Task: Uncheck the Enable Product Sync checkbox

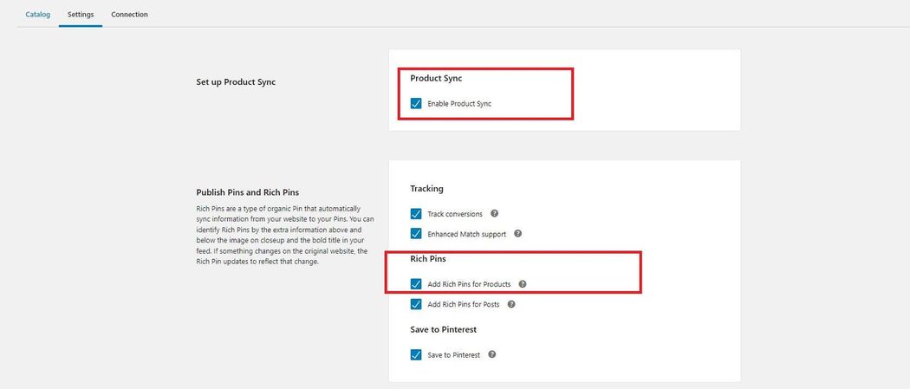Action: 415,103
